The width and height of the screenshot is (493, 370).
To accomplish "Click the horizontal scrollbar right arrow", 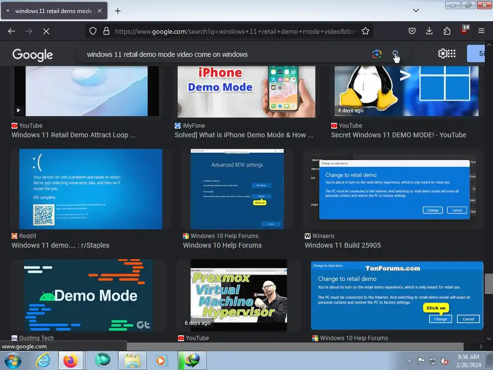I will click(481, 346).
